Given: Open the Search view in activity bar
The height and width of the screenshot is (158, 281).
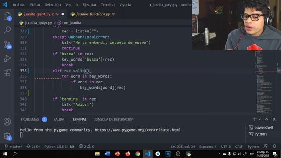Looking at the screenshot, I should coord(7,30).
